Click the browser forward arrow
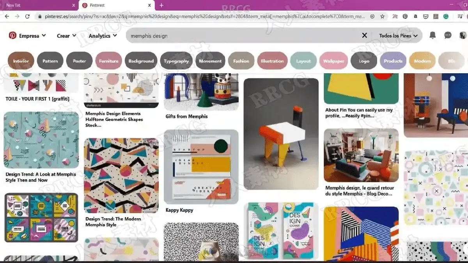This screenshot has width=468, height=263. [17, 16]
